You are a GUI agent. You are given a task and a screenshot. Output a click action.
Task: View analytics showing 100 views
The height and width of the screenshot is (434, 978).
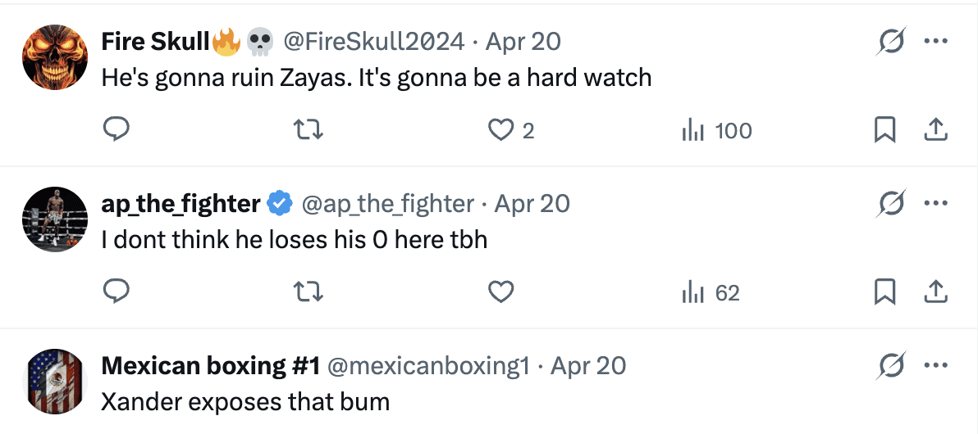pos(716,130)
